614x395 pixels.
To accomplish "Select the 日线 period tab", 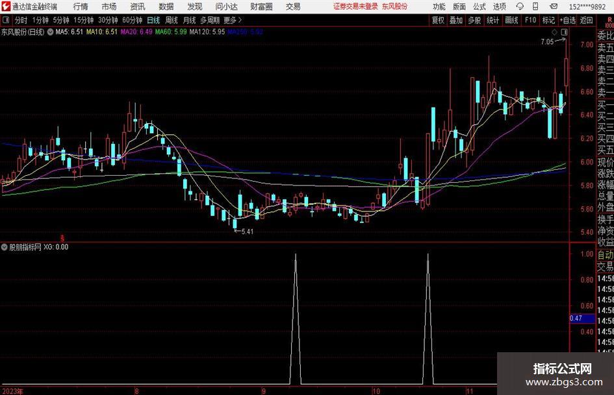I will 153,20.
